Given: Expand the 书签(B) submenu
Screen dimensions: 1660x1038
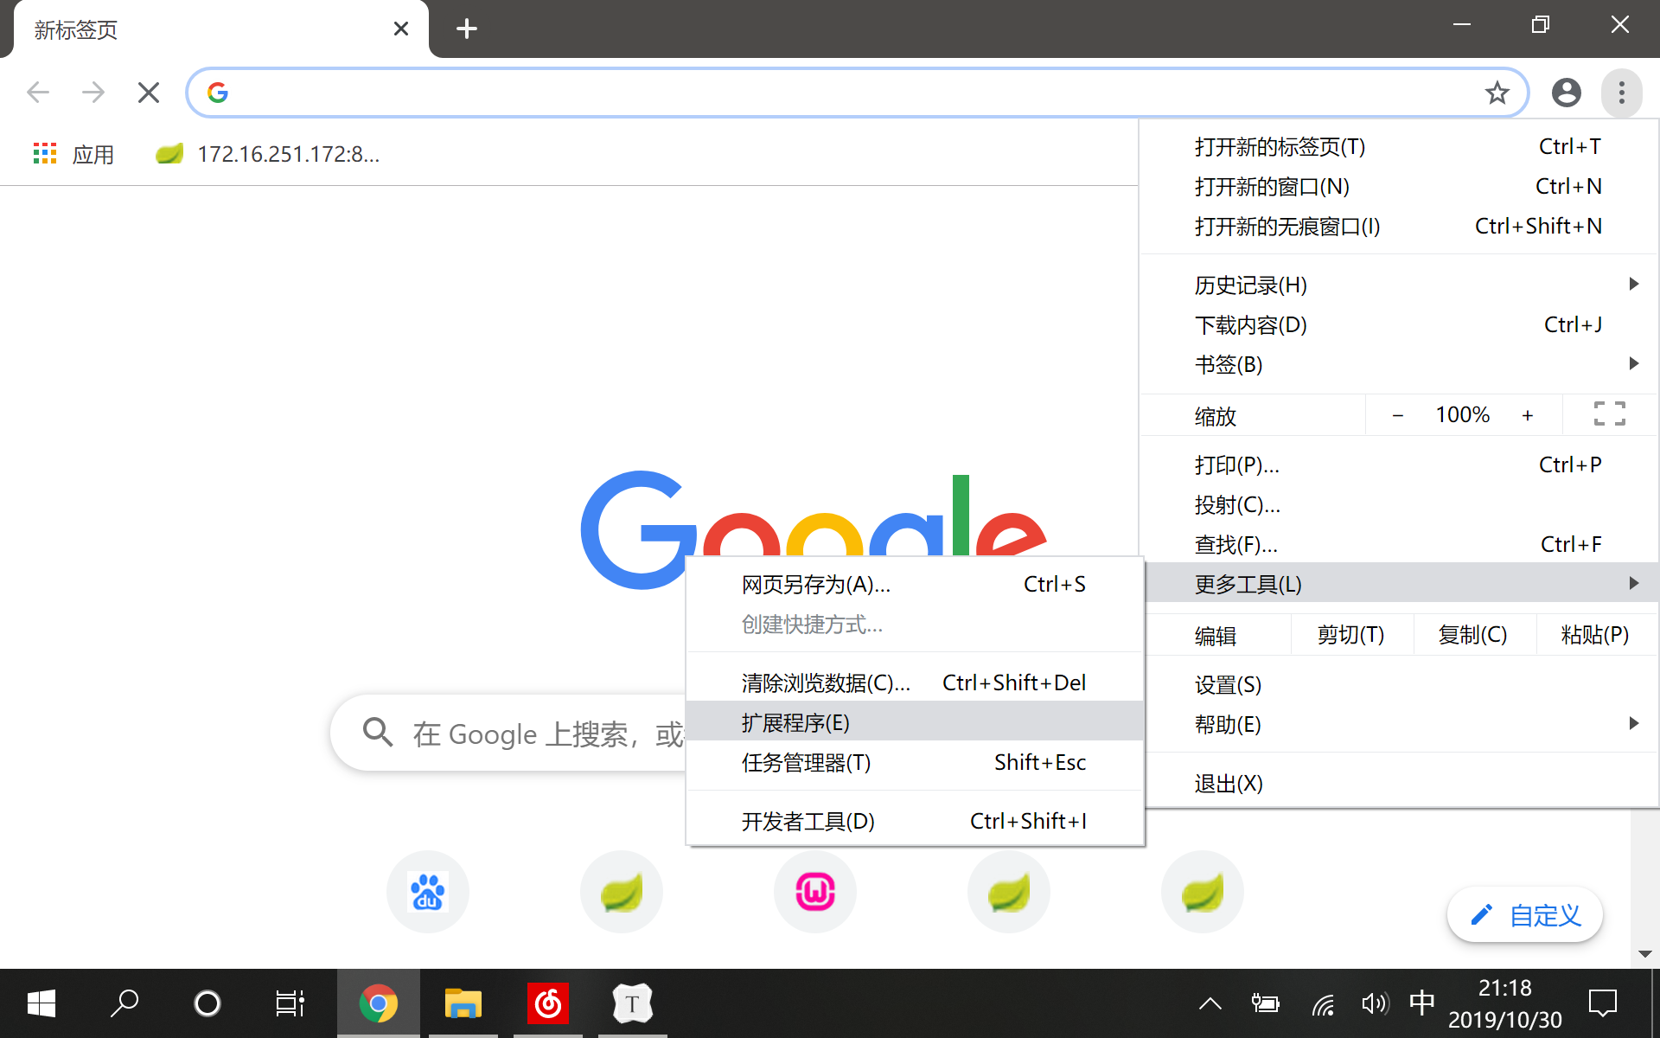Looking at the screenshot, I should coord(1399,364).
